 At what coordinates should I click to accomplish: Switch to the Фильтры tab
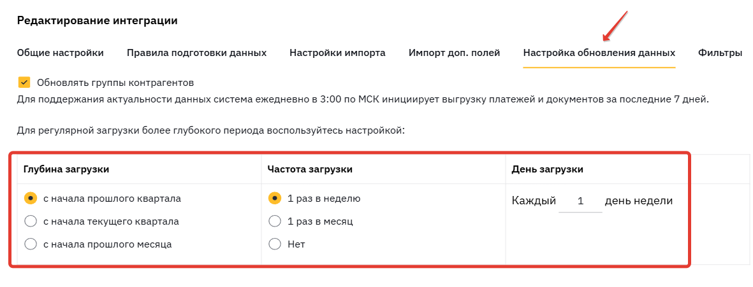pos(720,53)
